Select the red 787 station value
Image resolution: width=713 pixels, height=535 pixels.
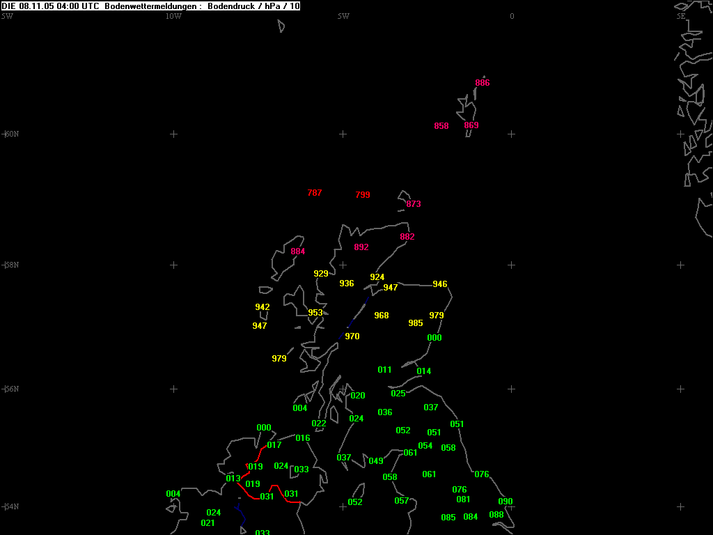315,193
